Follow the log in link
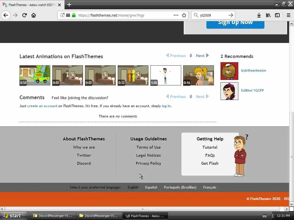Image resolution: width=294 pixels, height=220 pixels. pos(166,106)
